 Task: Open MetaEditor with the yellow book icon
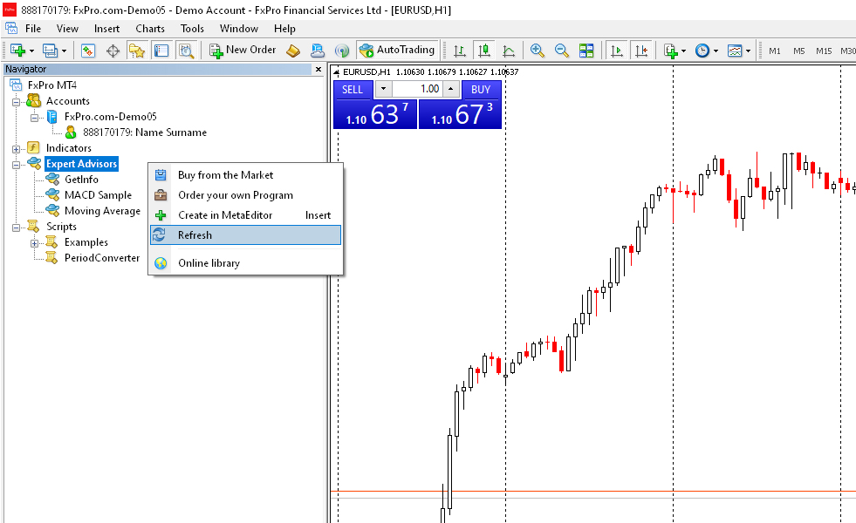coord(293,51)
